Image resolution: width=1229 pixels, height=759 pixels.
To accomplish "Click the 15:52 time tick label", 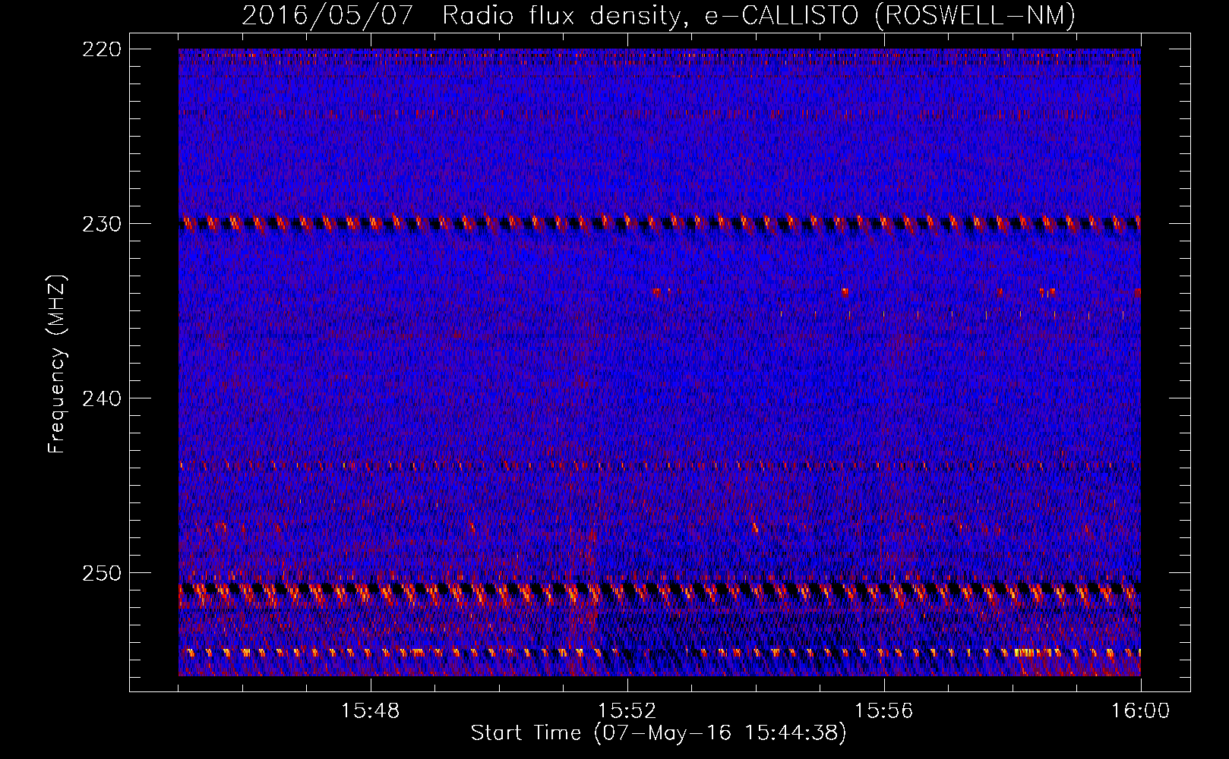I will tap(627, 711).
